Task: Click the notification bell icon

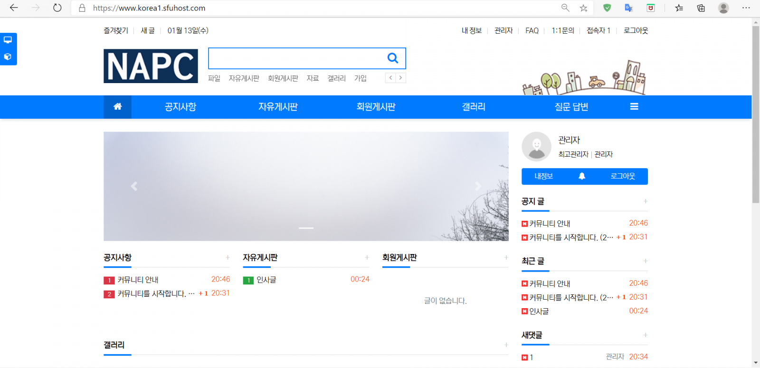Action: [581, 176]
